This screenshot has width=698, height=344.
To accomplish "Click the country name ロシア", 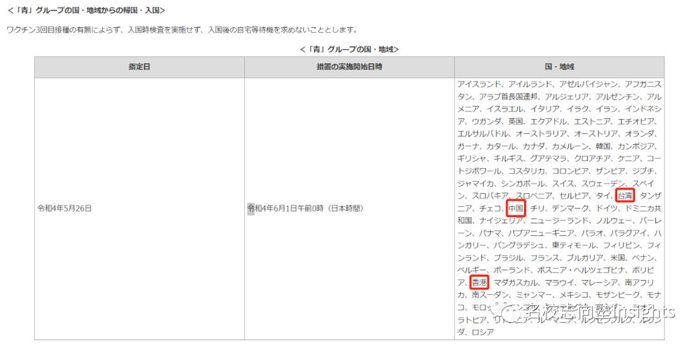I will tap(483, 332).
